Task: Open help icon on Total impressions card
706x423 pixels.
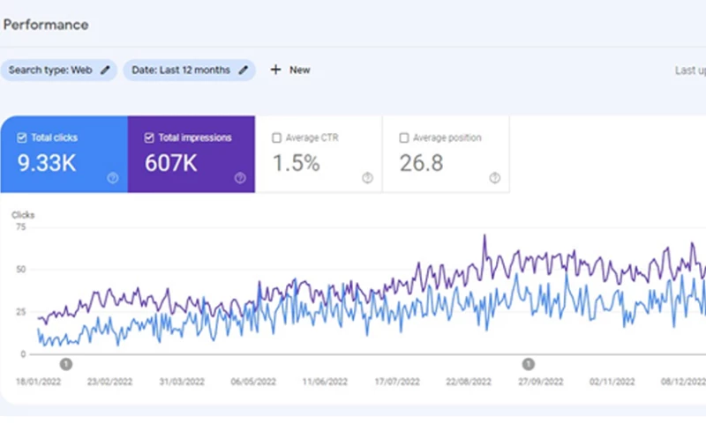Action: (240, 178)
